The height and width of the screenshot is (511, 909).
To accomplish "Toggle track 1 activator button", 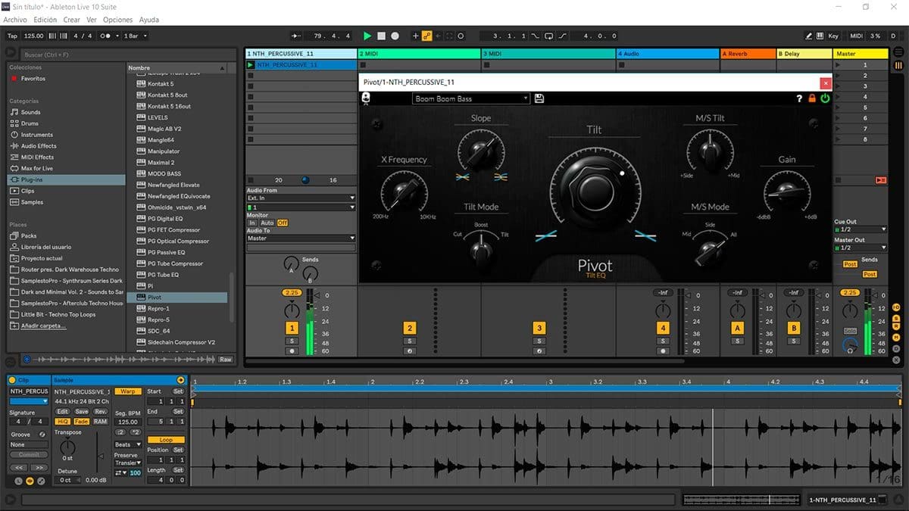I will point(292,328).
